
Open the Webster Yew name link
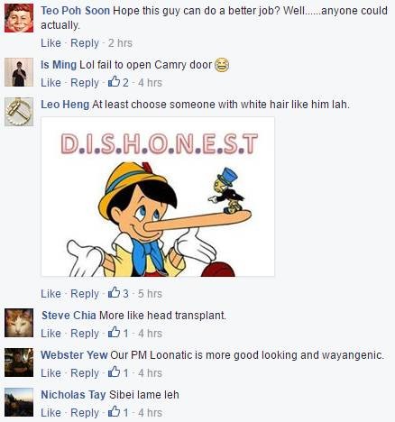click(x=74, y=355)
